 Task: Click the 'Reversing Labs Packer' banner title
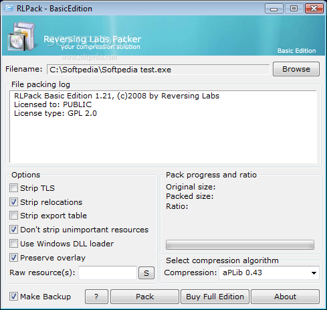pos(92,39)
